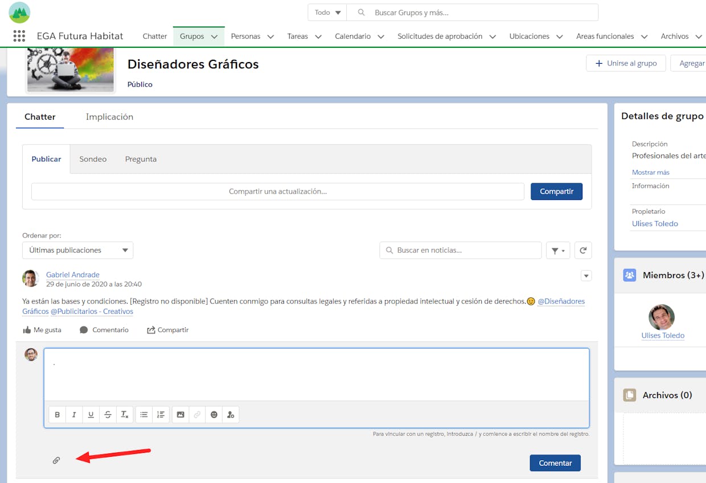Select the Chatter feed tab
The height and width of the screenshot is (483, 706).
click(x=40, y=117)
